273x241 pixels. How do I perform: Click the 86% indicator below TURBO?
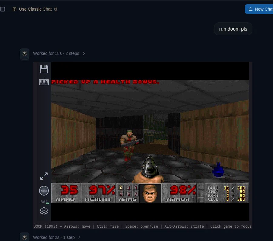[x=44, y=202]
